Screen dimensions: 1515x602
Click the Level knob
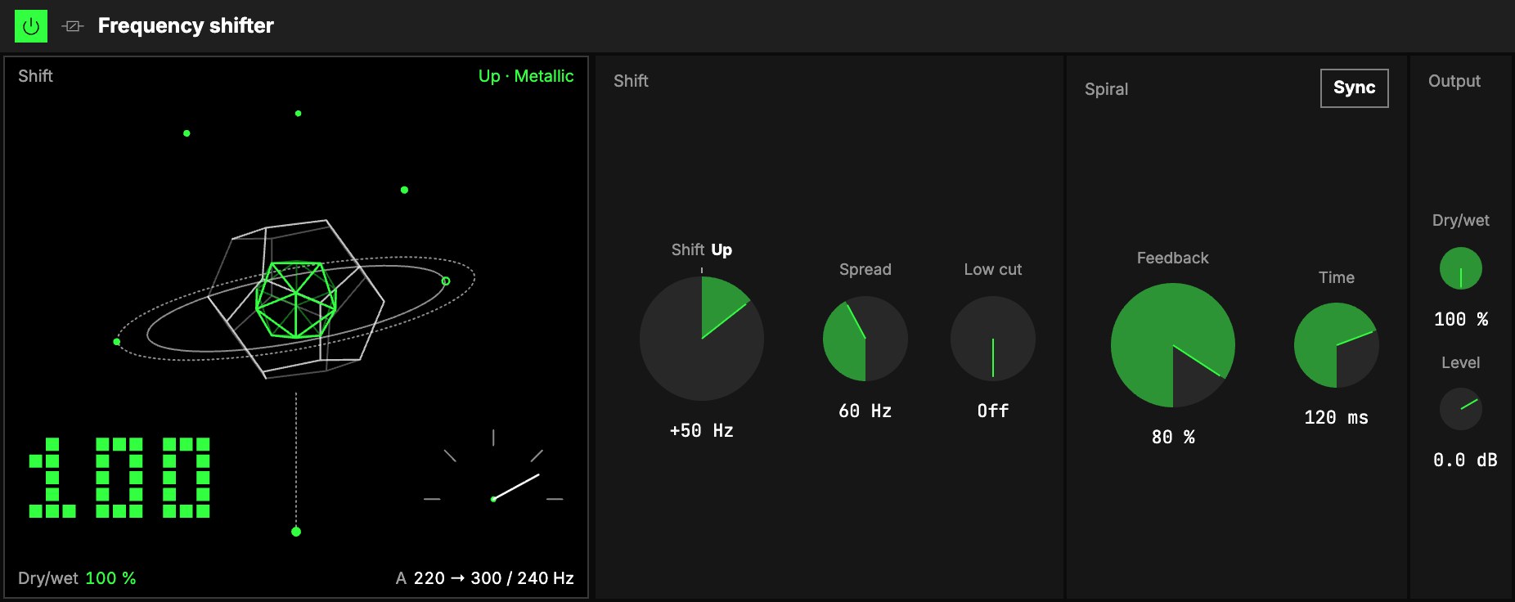point(1461,409)
